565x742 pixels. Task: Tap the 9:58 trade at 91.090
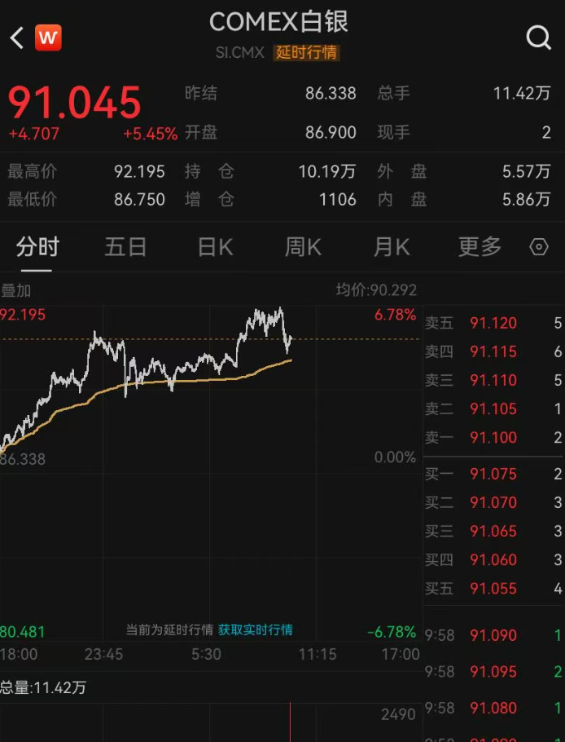[493, 635]
